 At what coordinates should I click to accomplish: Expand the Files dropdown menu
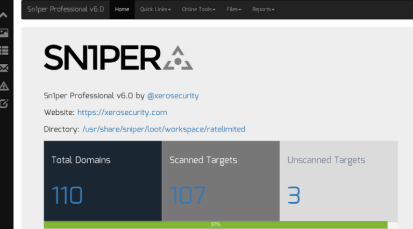(x=233, y=10)
